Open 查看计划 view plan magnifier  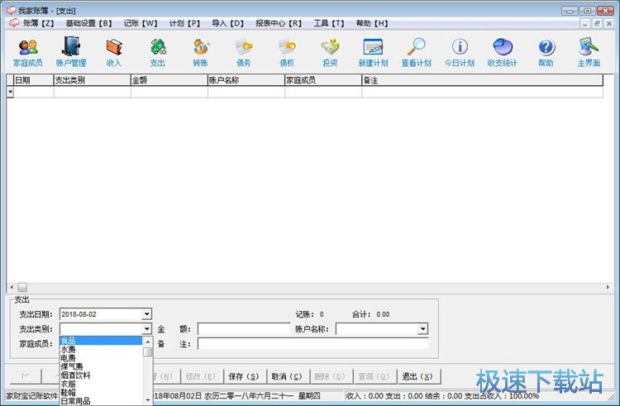pyautogui.click(x=416, y=52)
